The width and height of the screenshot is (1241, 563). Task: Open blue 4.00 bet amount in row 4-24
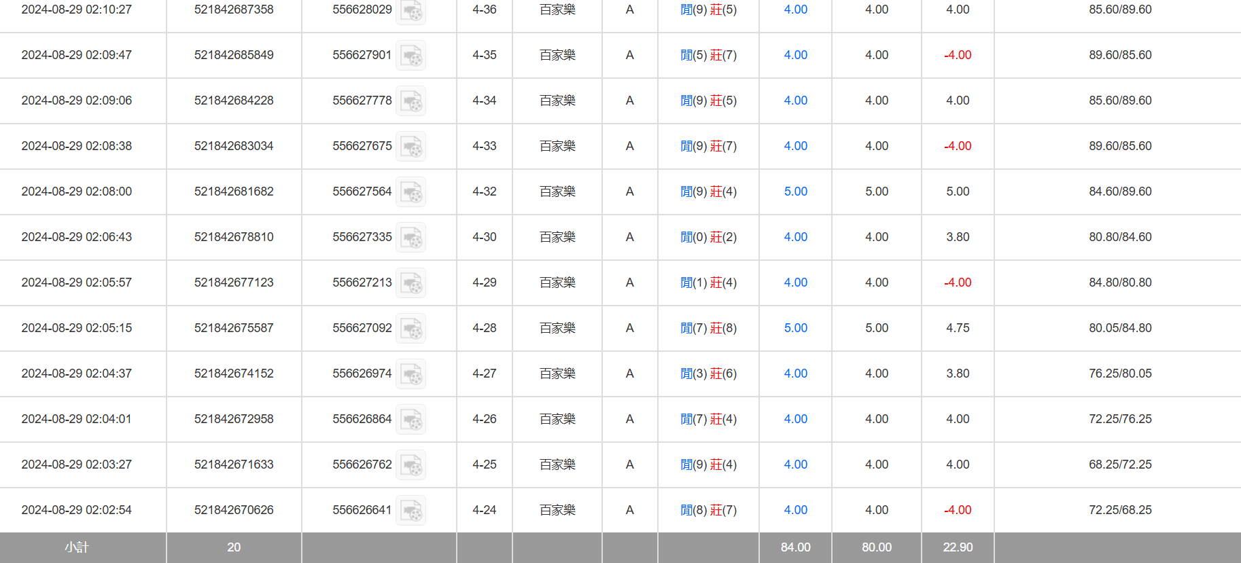point(795,510)
